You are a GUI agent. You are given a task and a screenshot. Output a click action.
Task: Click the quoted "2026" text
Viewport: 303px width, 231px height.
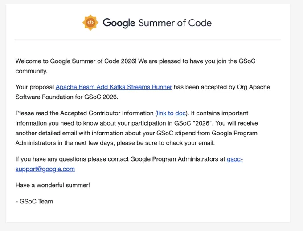[x=203, y=123]
